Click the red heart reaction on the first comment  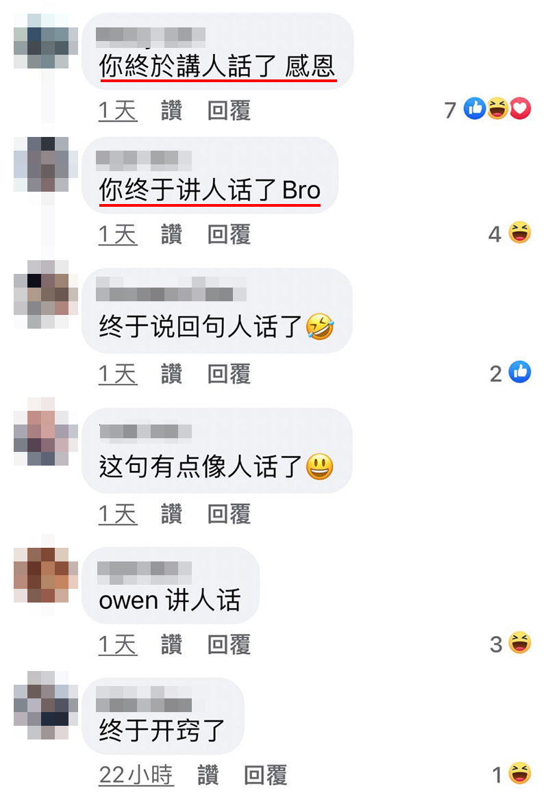521,108
